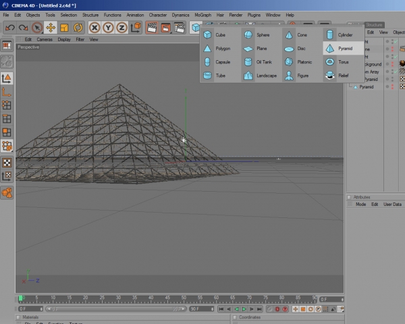Toggle the X axis lock
The image size is (405, 324).
click(x=94, y=28)
